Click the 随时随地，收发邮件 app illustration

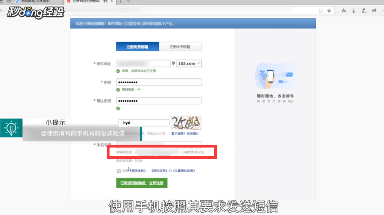coord(276,76)
